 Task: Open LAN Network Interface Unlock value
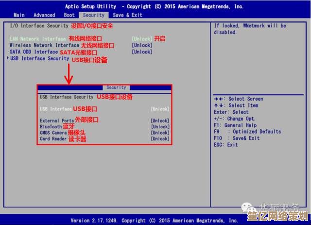click(x=142, y=39)
